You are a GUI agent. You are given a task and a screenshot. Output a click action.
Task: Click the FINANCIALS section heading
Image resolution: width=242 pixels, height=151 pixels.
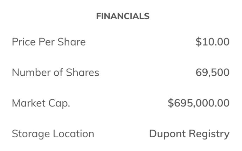(123, 16)
